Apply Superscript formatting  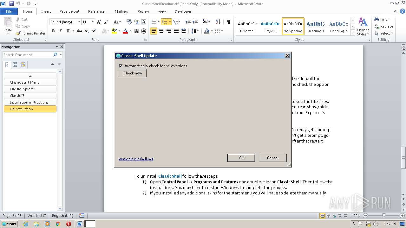click(x=94, y=31)
